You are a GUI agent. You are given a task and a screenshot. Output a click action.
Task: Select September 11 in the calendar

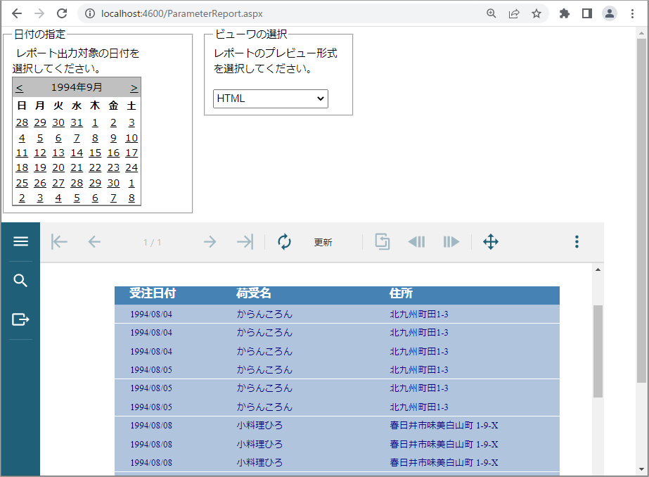tap(22, 153)
